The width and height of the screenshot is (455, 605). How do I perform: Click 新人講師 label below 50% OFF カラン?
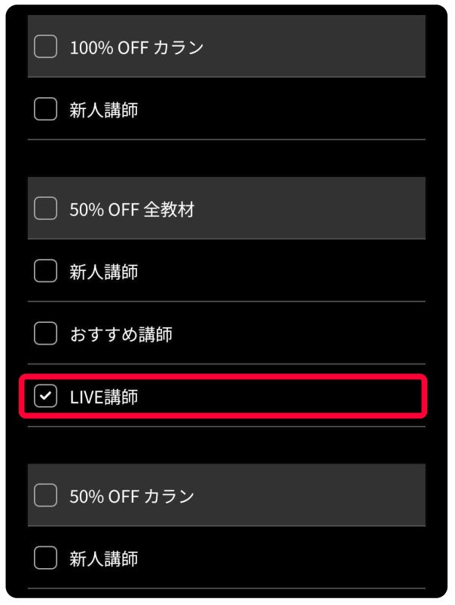point(104,558)
